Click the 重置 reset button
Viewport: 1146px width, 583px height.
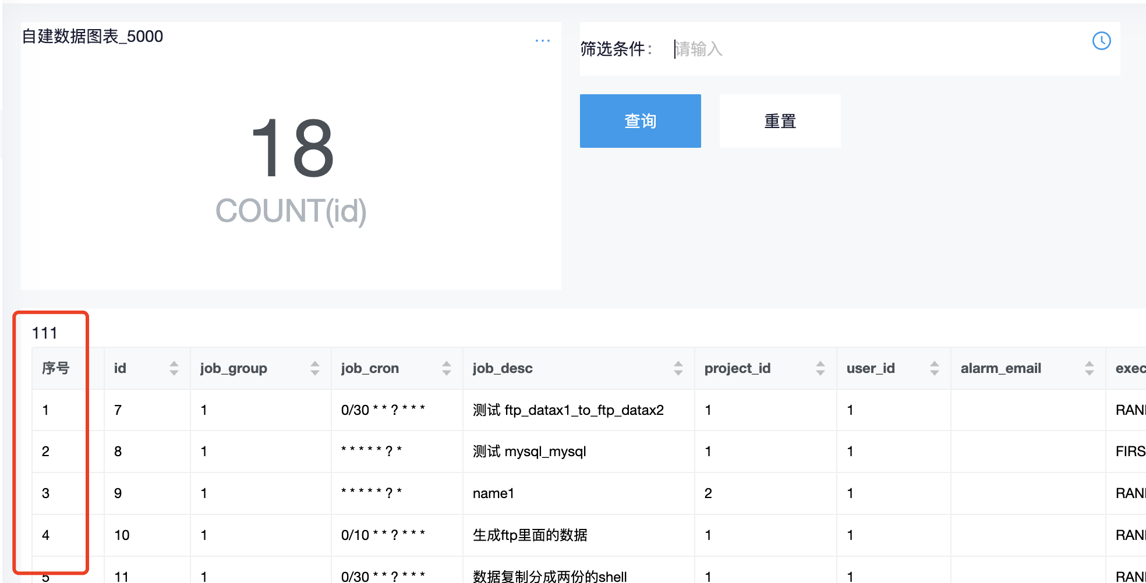tap(780, 121)
